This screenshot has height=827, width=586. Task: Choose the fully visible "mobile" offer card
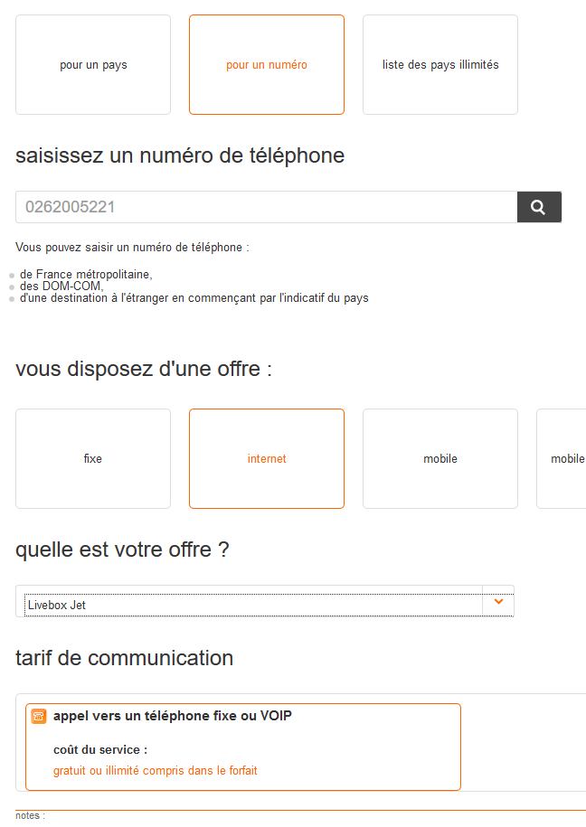tap(440, 459)
